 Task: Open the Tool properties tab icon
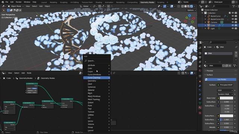point(200,48)
